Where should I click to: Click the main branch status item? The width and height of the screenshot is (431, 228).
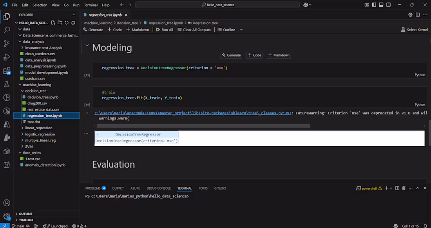pos(18,226)
